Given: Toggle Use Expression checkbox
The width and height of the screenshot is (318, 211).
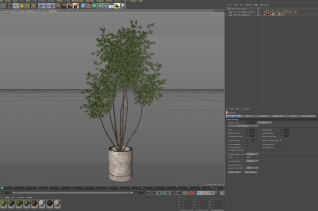Looking at the screenshot, I should pos(281,144).
